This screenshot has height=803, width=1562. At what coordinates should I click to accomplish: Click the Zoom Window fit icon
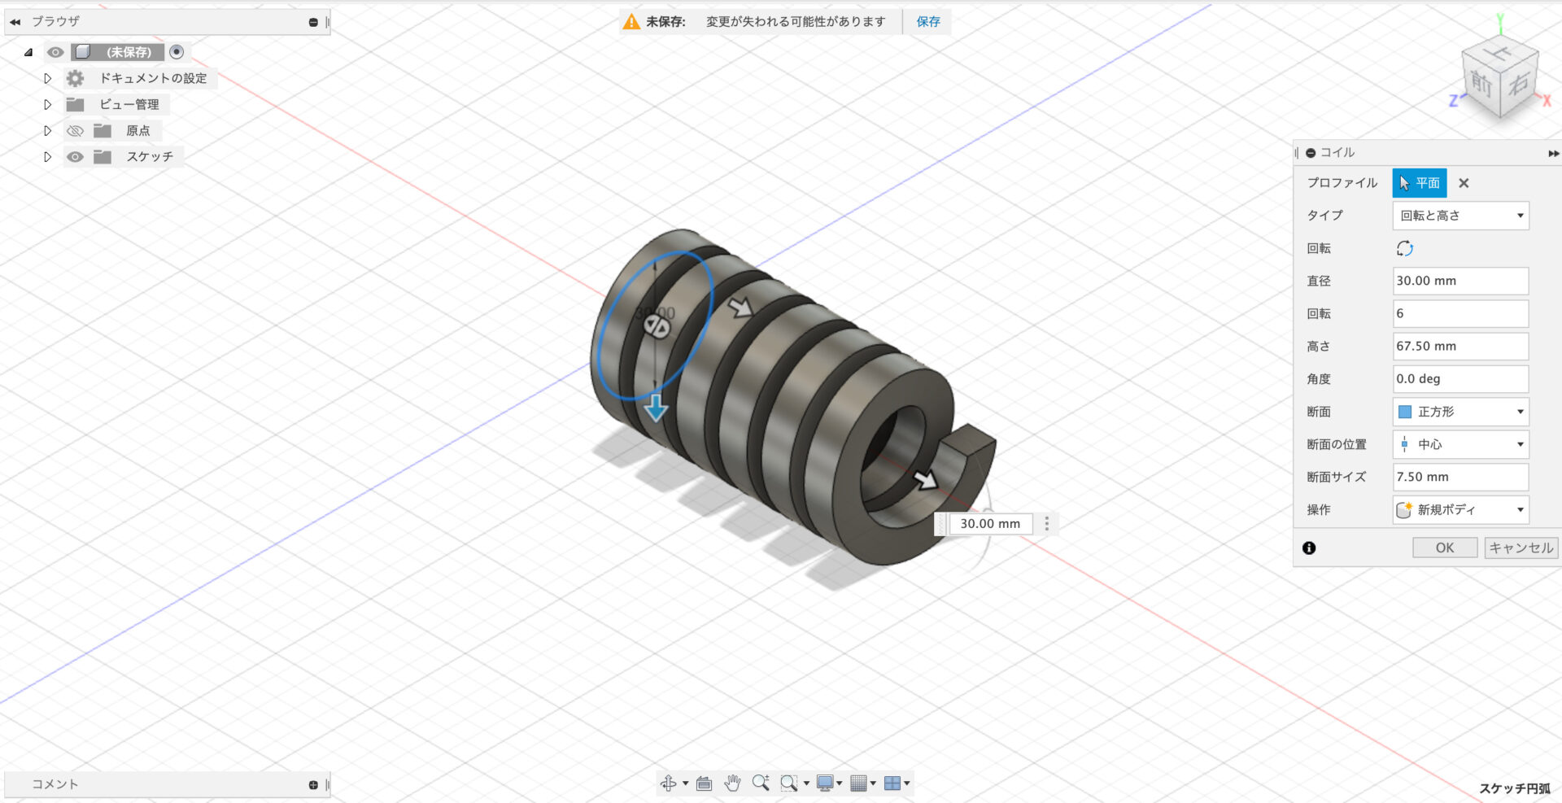788,783
